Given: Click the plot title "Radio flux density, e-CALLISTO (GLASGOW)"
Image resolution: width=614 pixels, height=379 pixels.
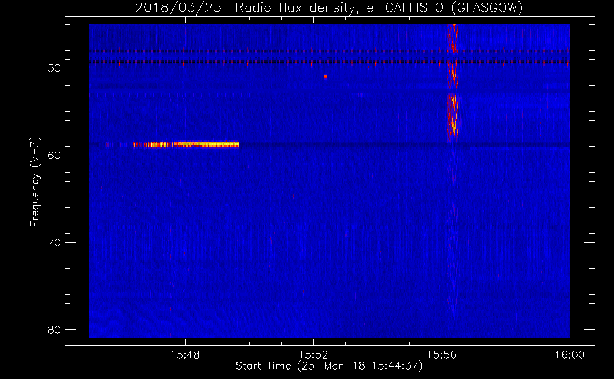Looking at the screenshot, I should click(379, 8).
